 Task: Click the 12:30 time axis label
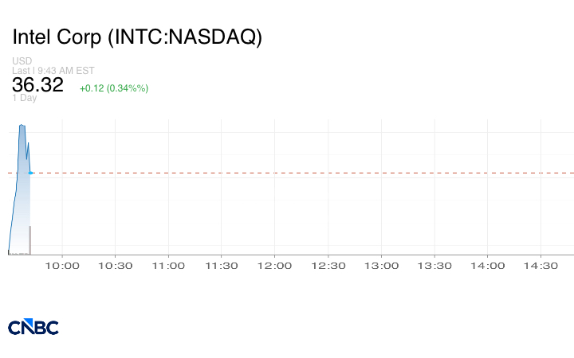click(328, 266)
